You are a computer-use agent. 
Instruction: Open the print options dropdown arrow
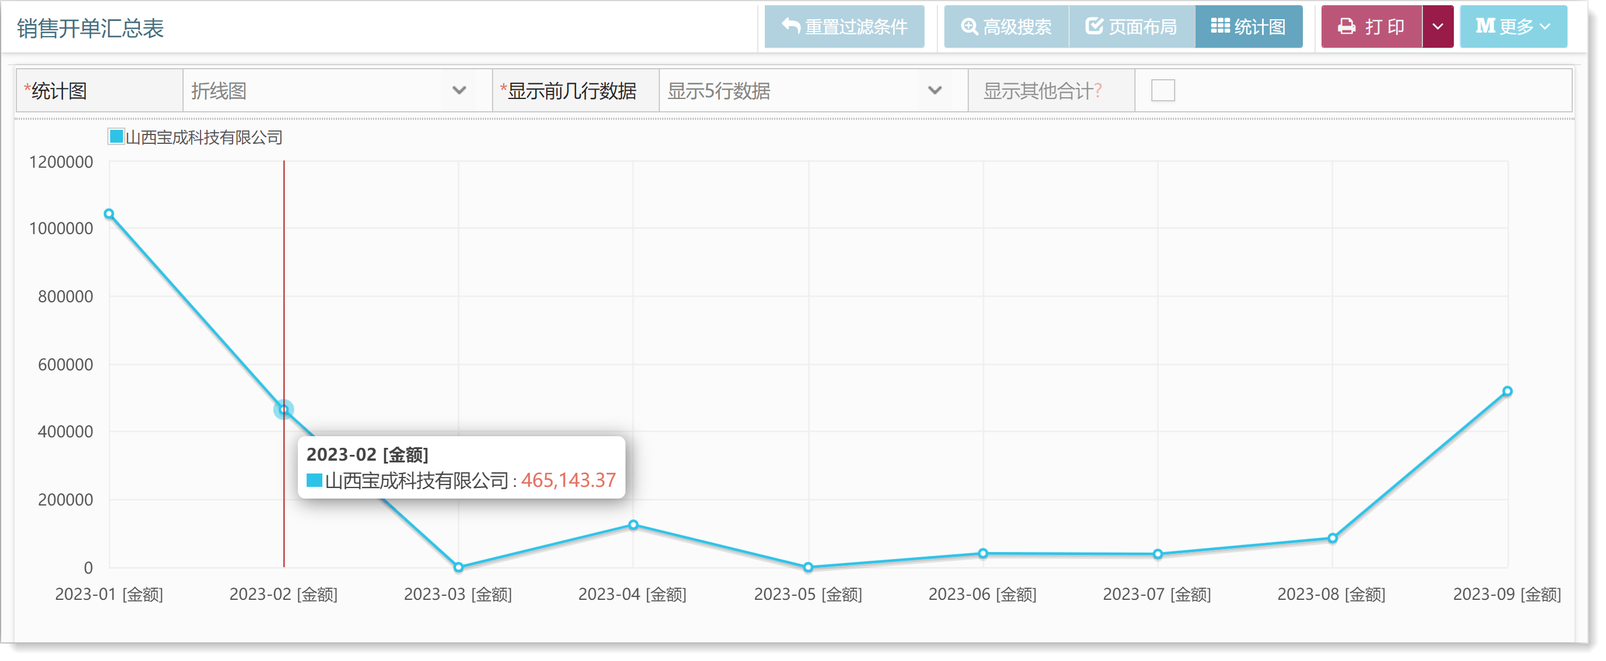point(1438,26)
